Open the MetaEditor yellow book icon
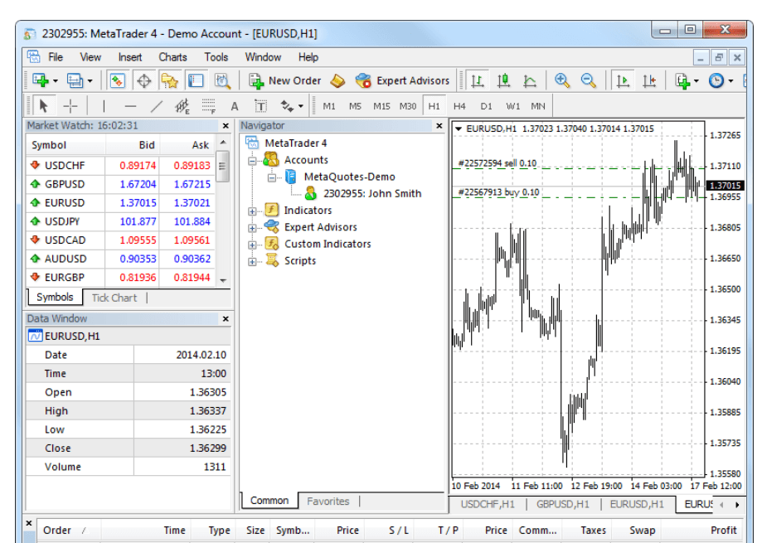 pyautogui.click(x=337, y=80)
